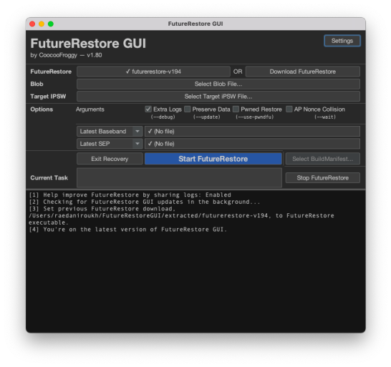Open the Latest SEP dropdown
This screenshot has height=367, width=391.
tap(110, 144)
